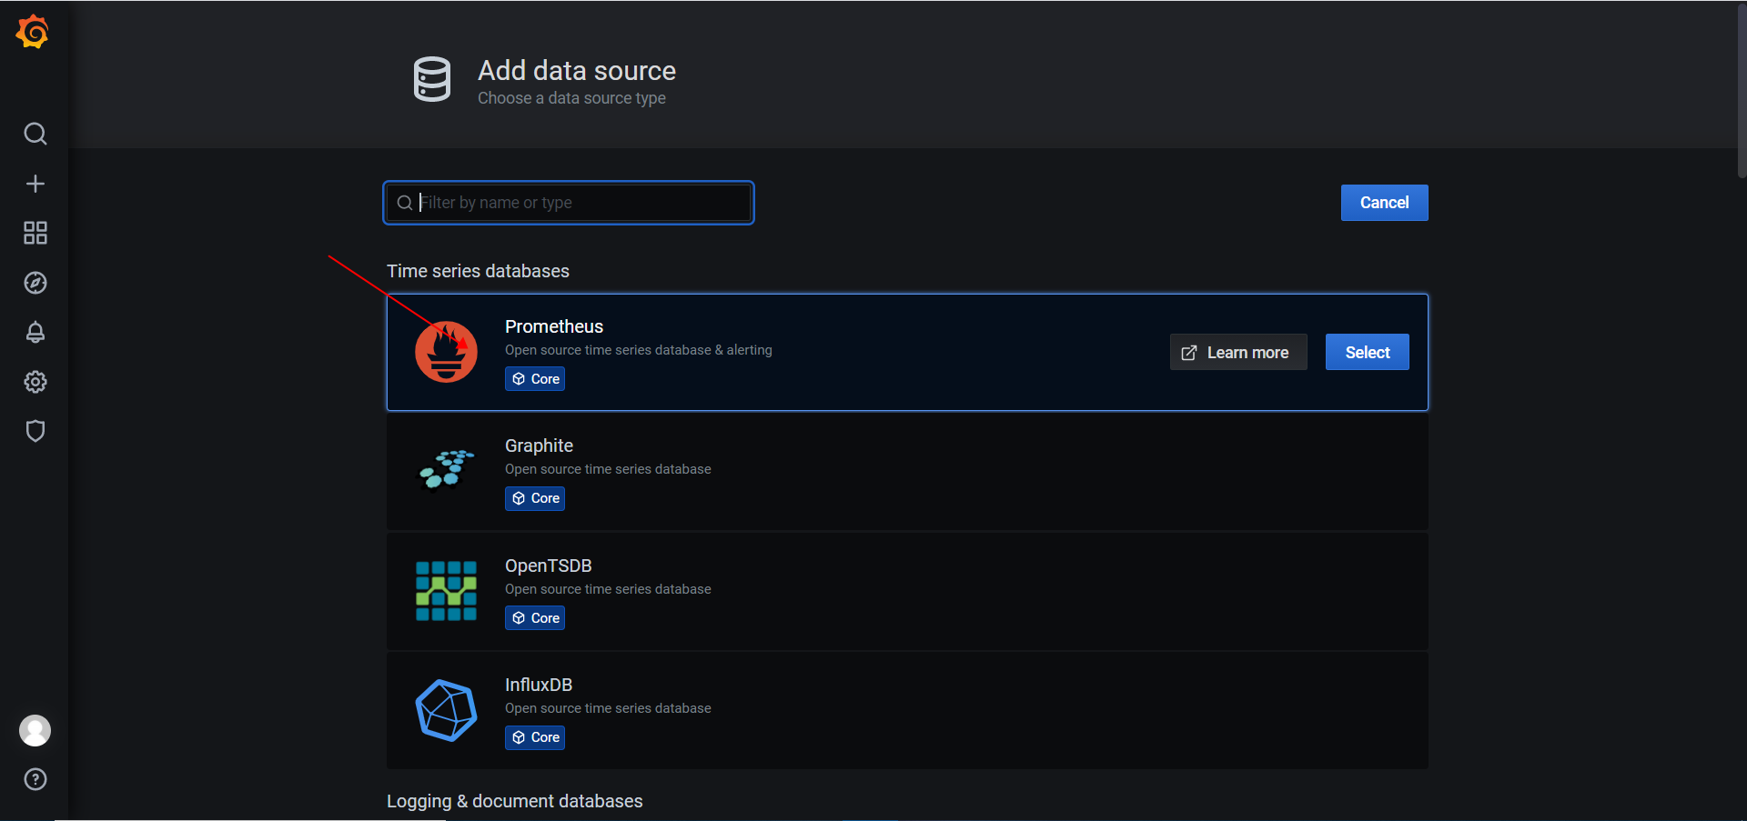Click the Cancel button
The width and height of the screenshot is (1747, 821).
coord(1384,203)
